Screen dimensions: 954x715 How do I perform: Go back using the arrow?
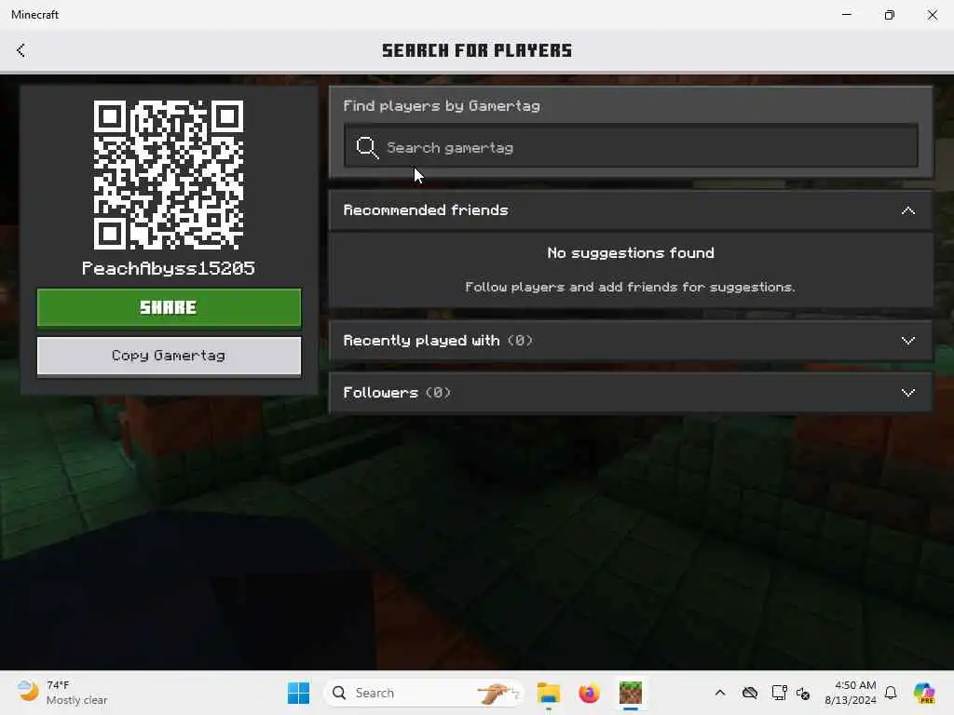(x=20, y=50)
